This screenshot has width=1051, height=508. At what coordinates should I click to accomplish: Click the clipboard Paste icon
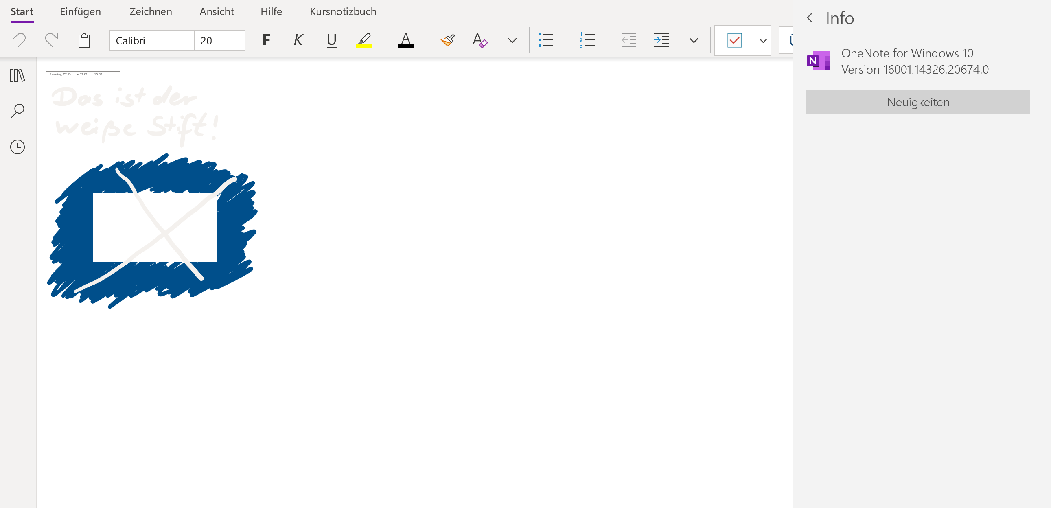coord(84,40)
